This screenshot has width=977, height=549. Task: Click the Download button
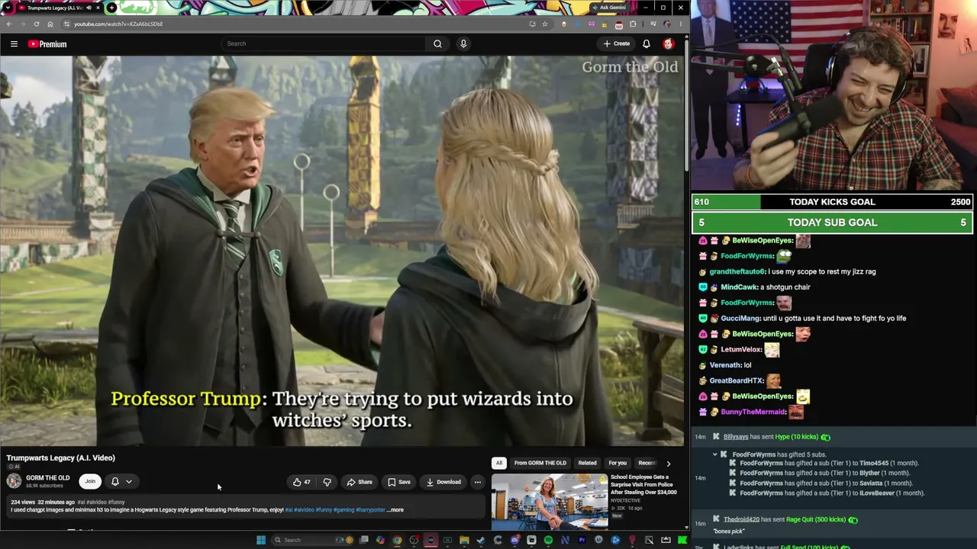pos(443,482)
